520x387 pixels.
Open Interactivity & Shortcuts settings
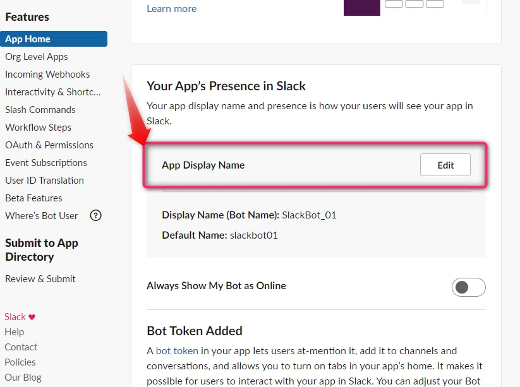tap(52, 92)
